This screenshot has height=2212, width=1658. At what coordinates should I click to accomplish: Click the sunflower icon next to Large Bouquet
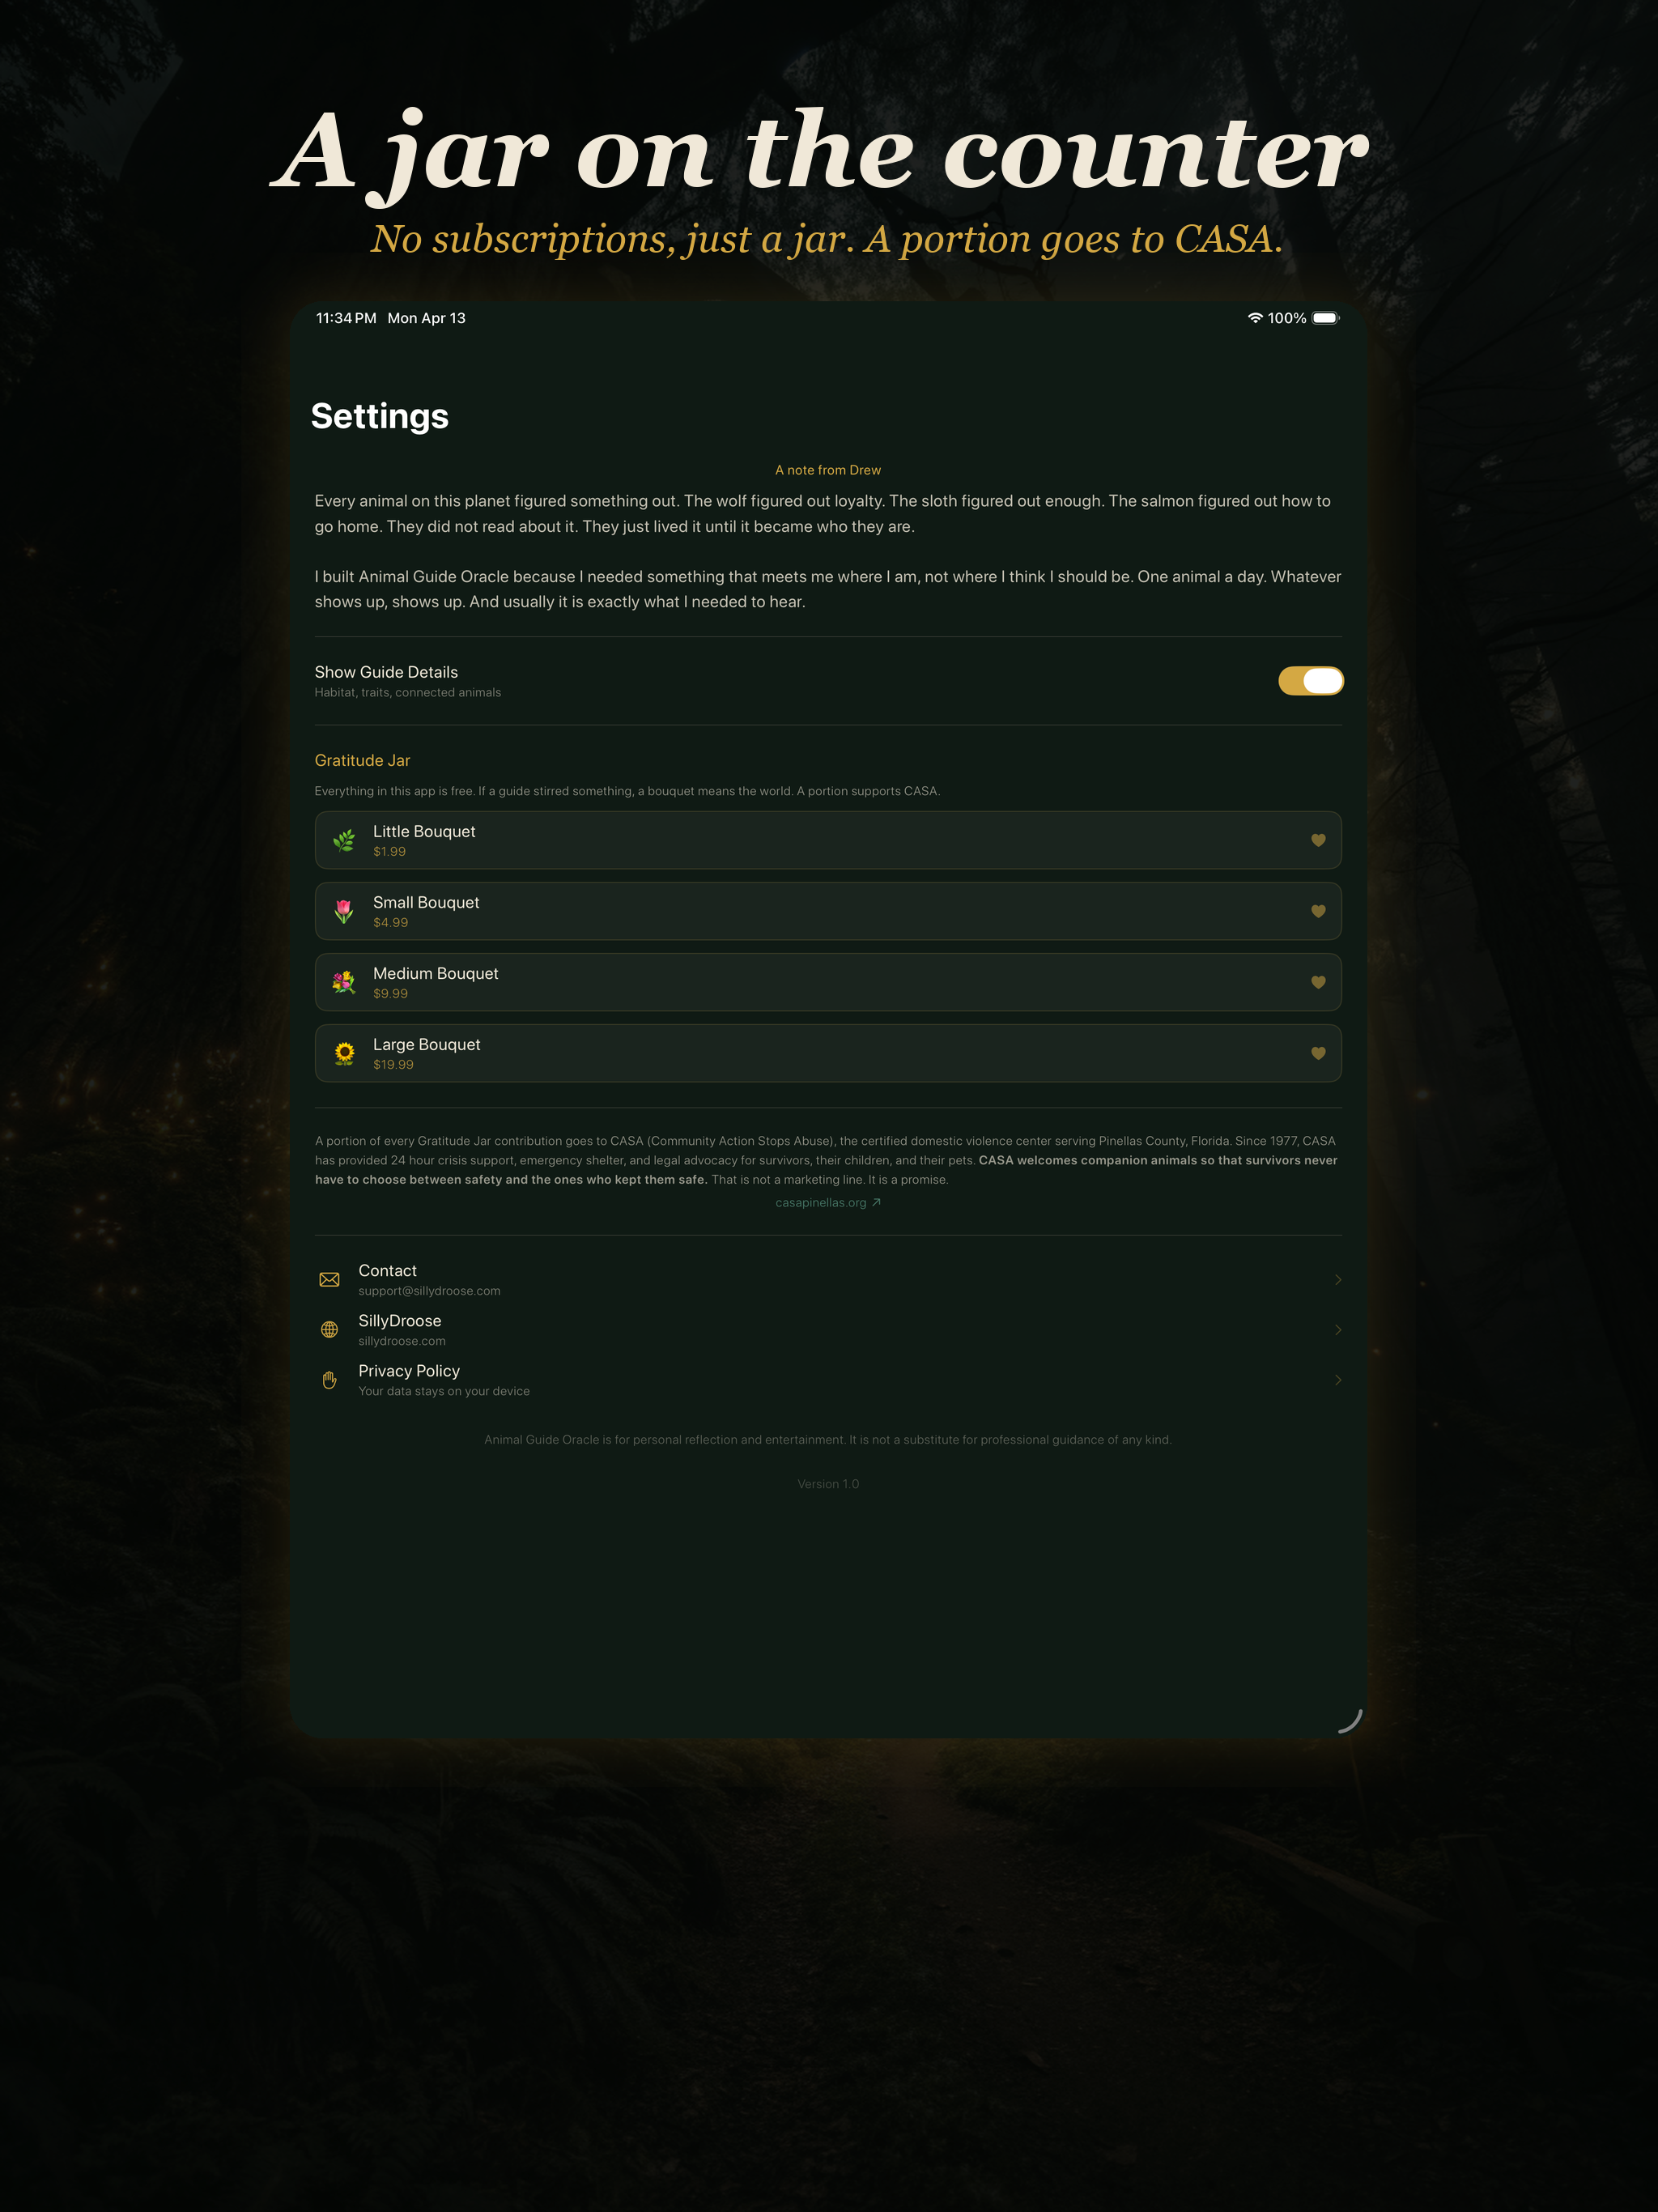[344, 1054]
